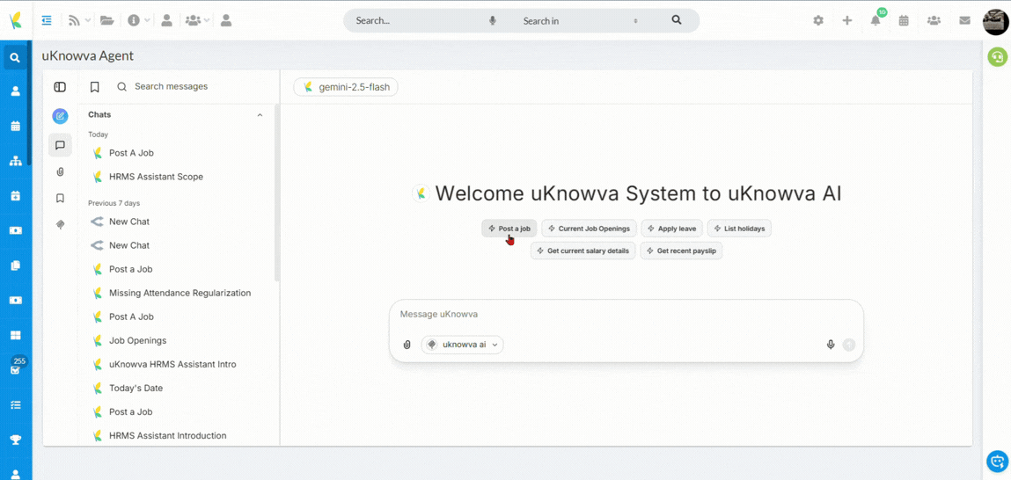Screen dimensions: 1011x480
Task: Click the bookmark icon next to Search messages
Action: (x=95, y=87)
